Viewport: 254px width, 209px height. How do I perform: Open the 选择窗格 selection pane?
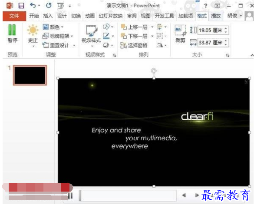click(134, 45)
